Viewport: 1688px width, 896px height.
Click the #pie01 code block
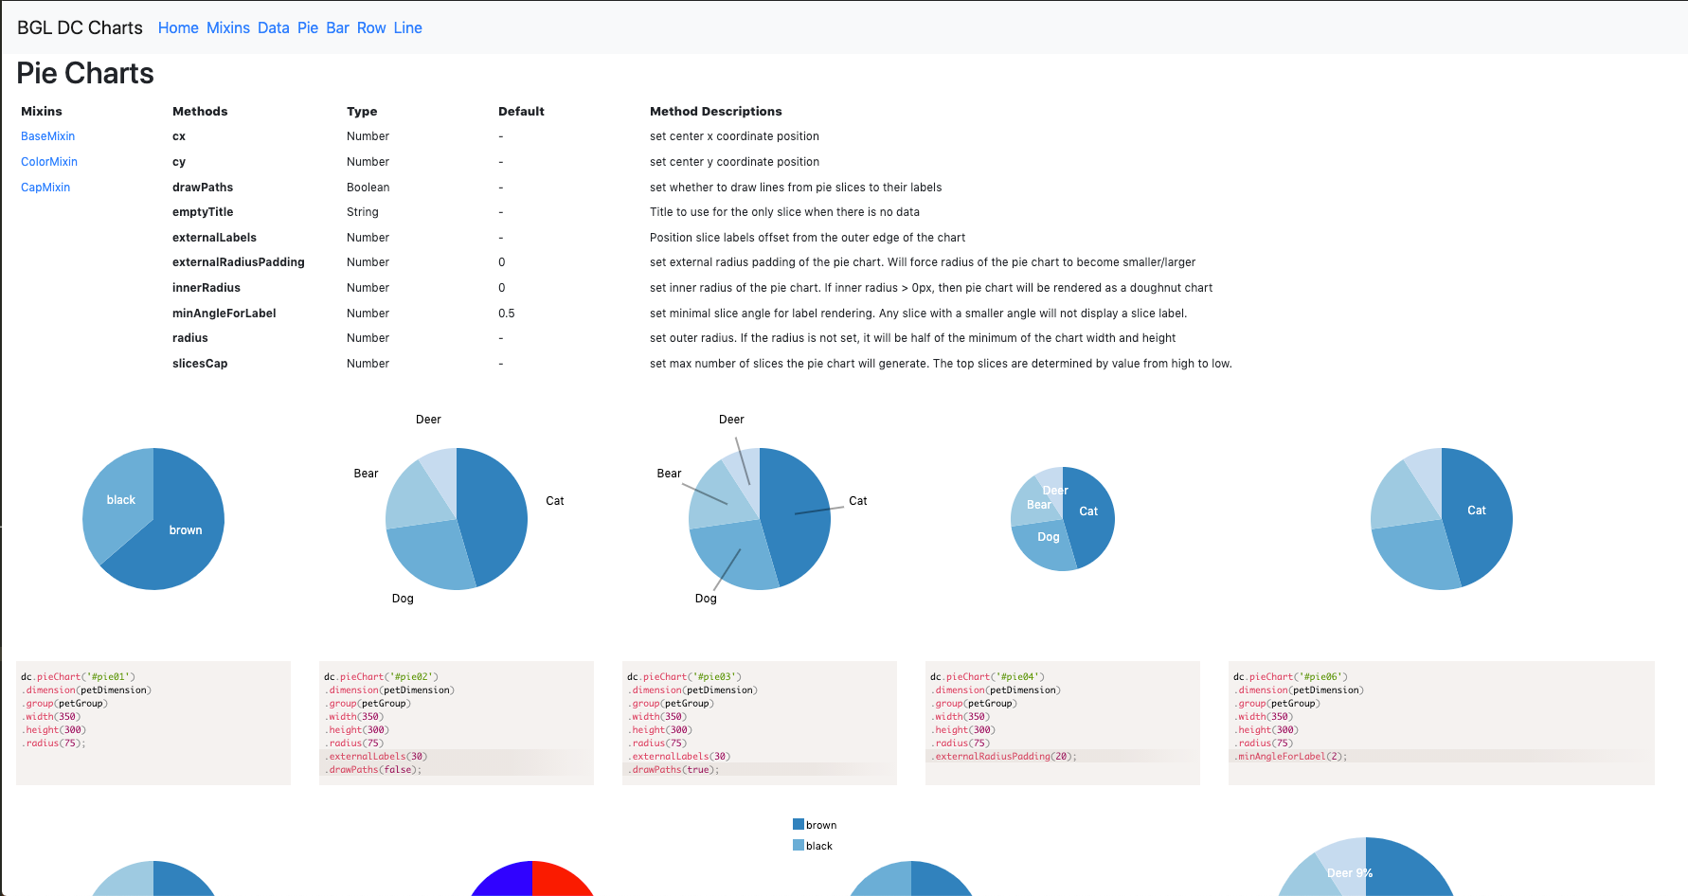(x=153, y=723)
